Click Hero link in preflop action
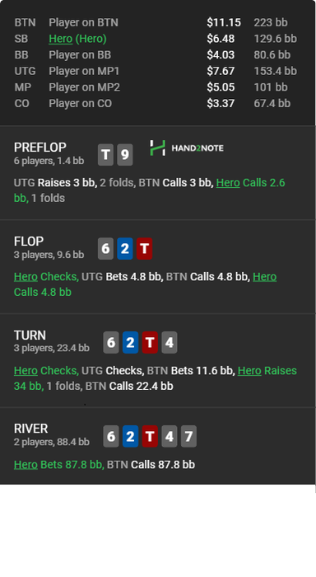Screen dimensions: 316x577 pyautogui.click(x=228, y=182)
